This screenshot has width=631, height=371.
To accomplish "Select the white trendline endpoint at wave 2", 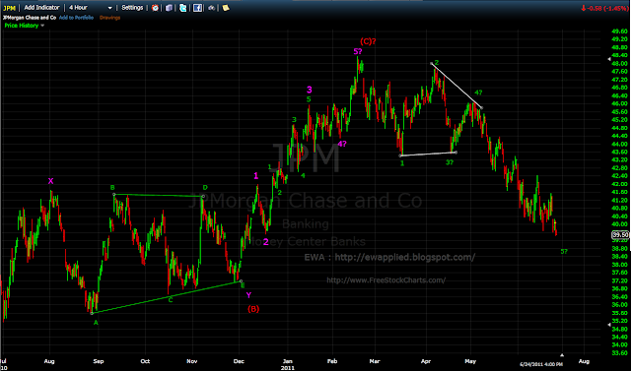I will [x=432, y=63].
